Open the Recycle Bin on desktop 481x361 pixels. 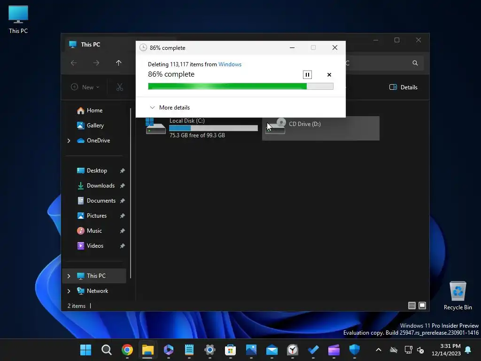click(x=458, y=296)
